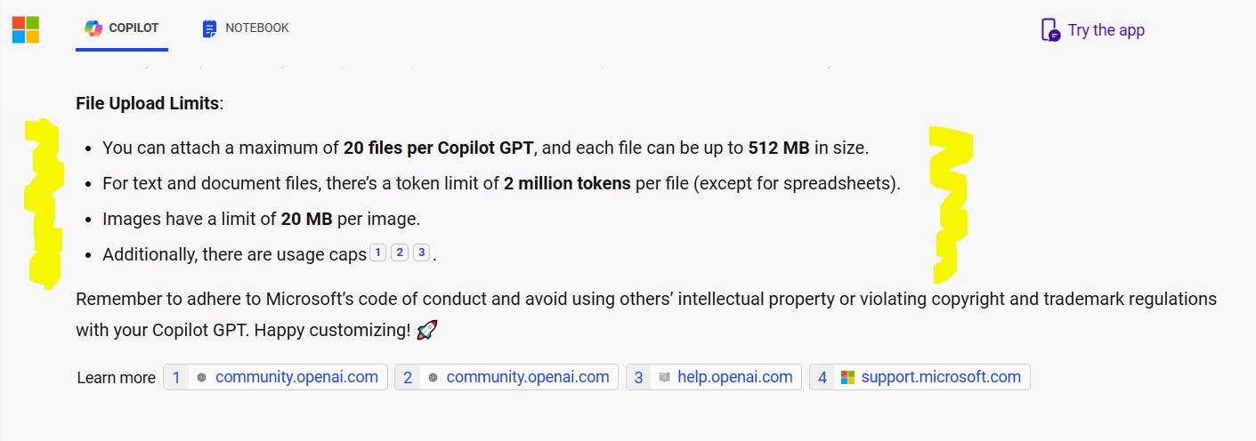The width and height of the screenshot is (1256, 441).
Task: Open the second community.openai.com source link
Action: (x=527, y=377)
